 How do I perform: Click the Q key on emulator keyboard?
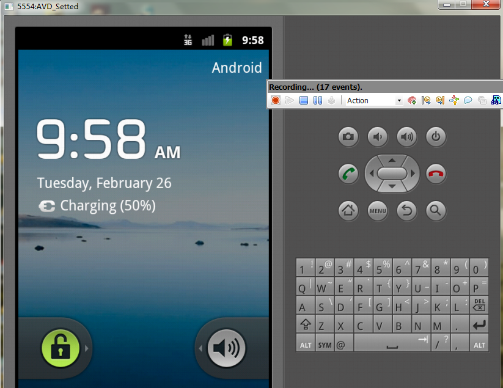306,287
